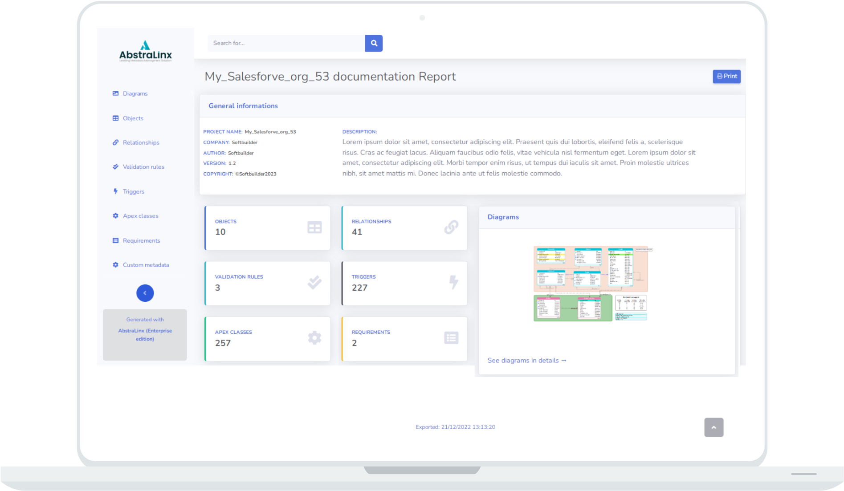Click the Version value 1.2
The width and height of the screenshot is (844, 491).
232,163
